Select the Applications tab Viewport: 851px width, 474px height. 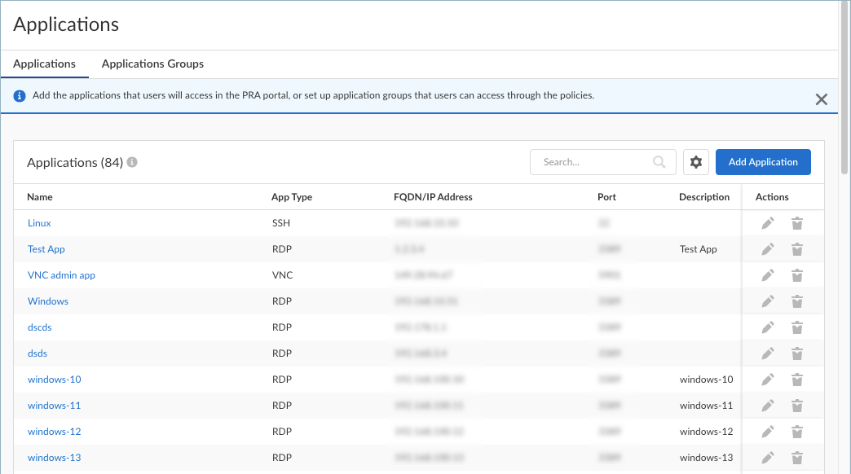pyautogui.click(x=45, y=64)
